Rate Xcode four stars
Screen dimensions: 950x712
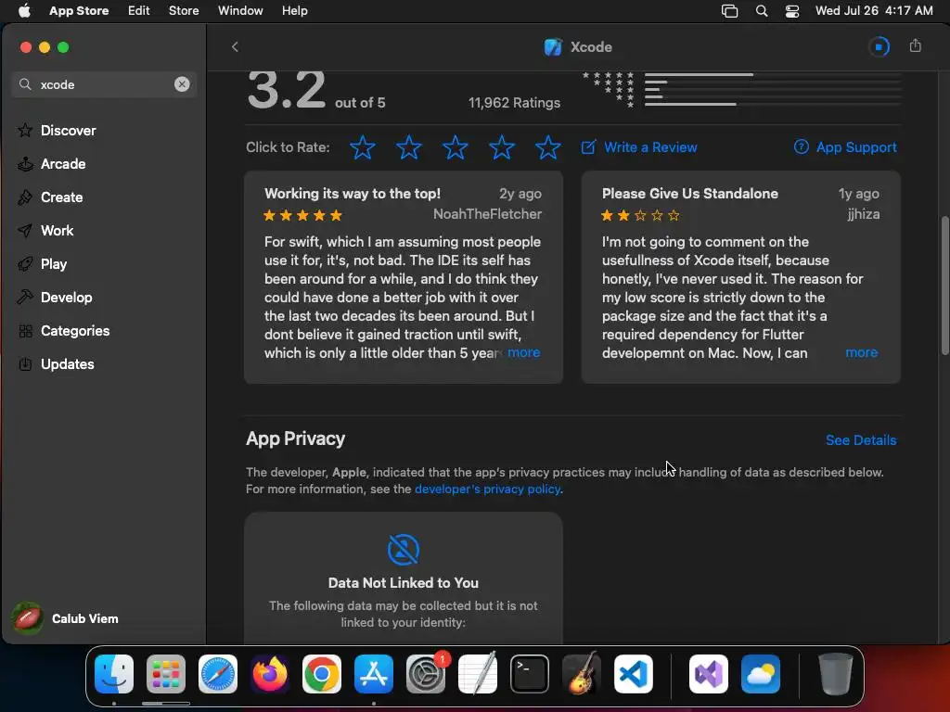[502, 147]
